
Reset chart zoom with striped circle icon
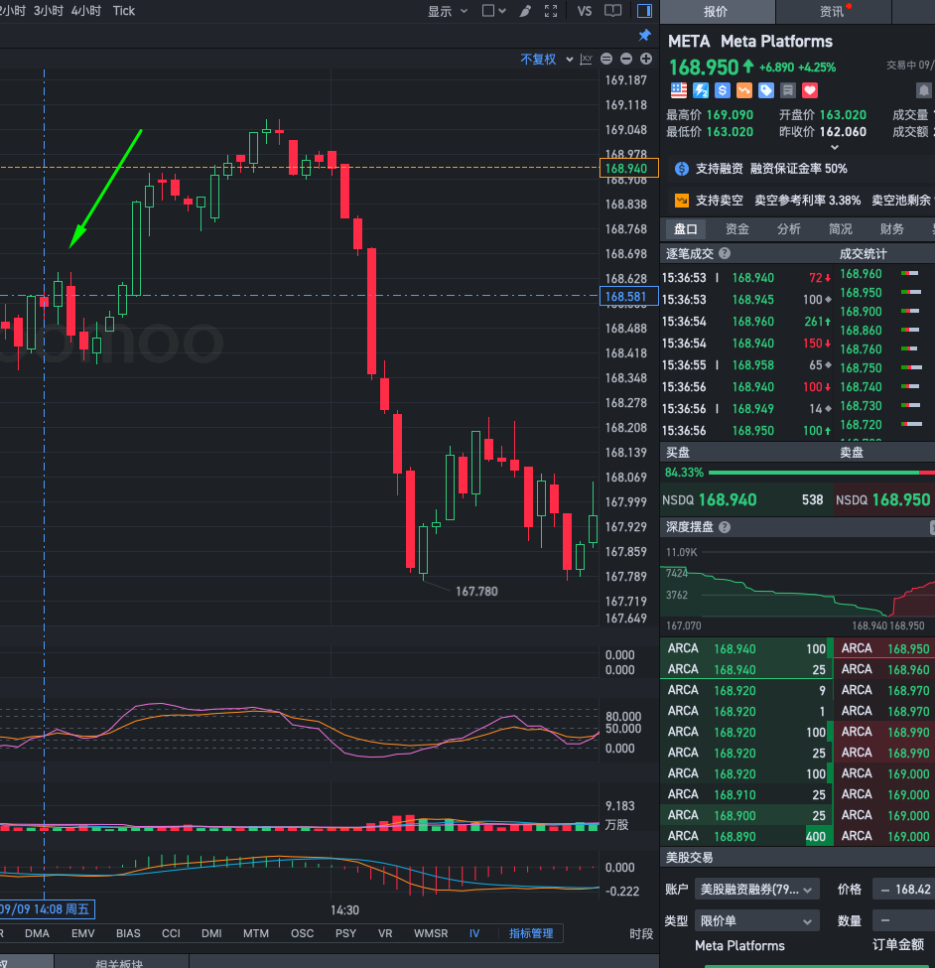(x=606, y=59)
